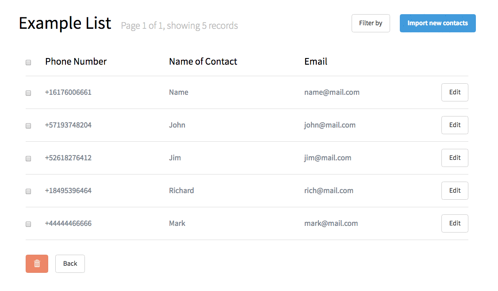Go Back using the Back button

[x=70, y=264]
